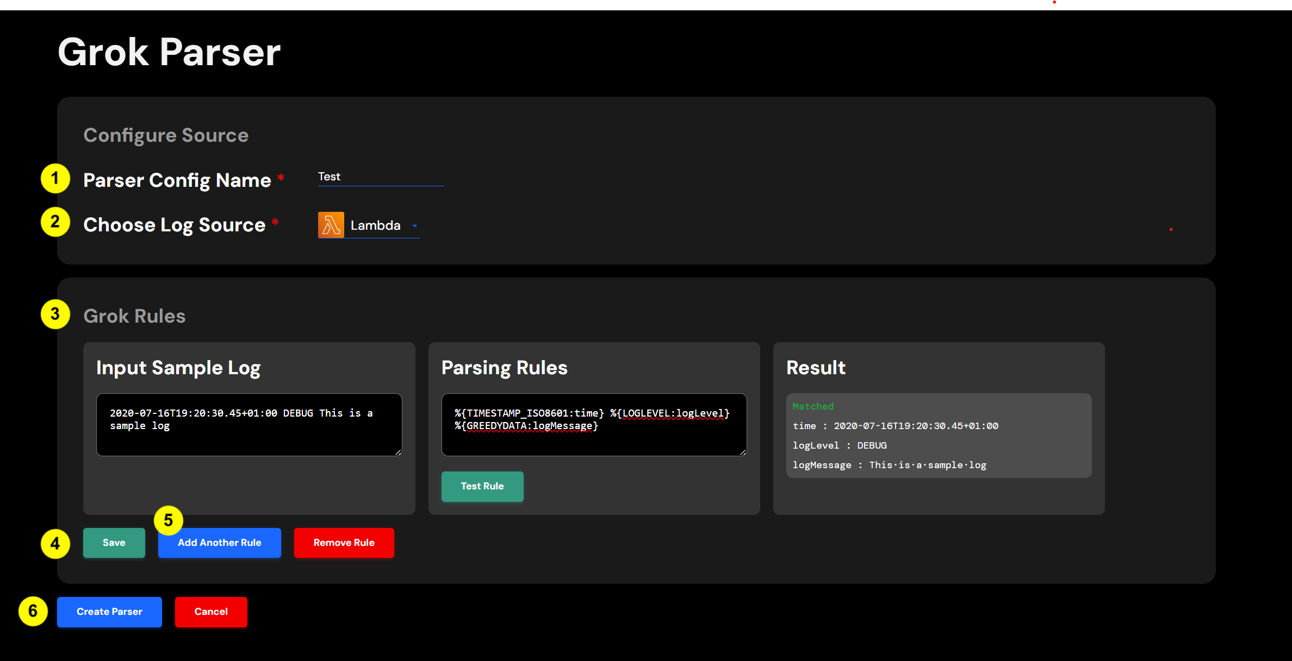Click the 'Input Sample Log' heading
The image size is (1292, 661).
[178, 368]
